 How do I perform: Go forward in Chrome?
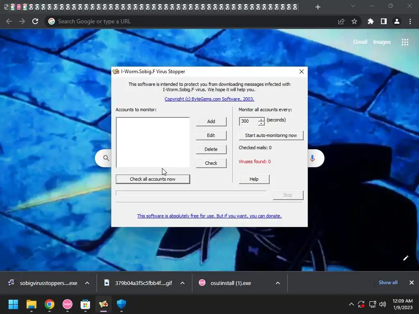[x=22, y=21]
